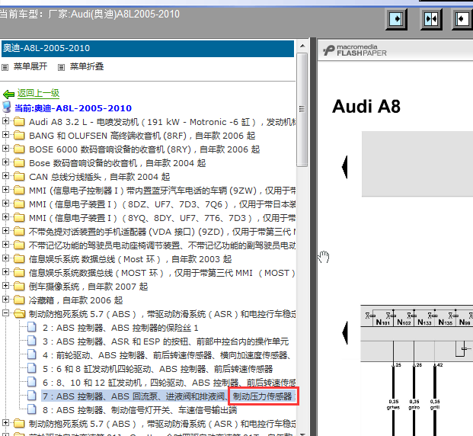Click the 当前车型 Audi(奥迪)A8L2005-2010 label

click(90, 14)
